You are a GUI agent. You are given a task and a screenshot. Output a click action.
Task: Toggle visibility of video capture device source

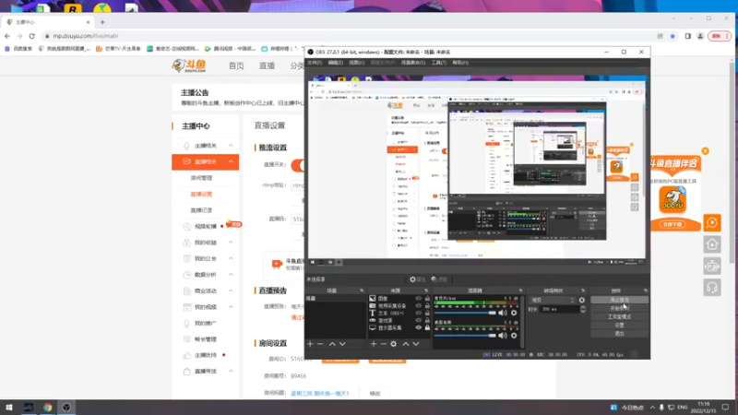point(419,306)
